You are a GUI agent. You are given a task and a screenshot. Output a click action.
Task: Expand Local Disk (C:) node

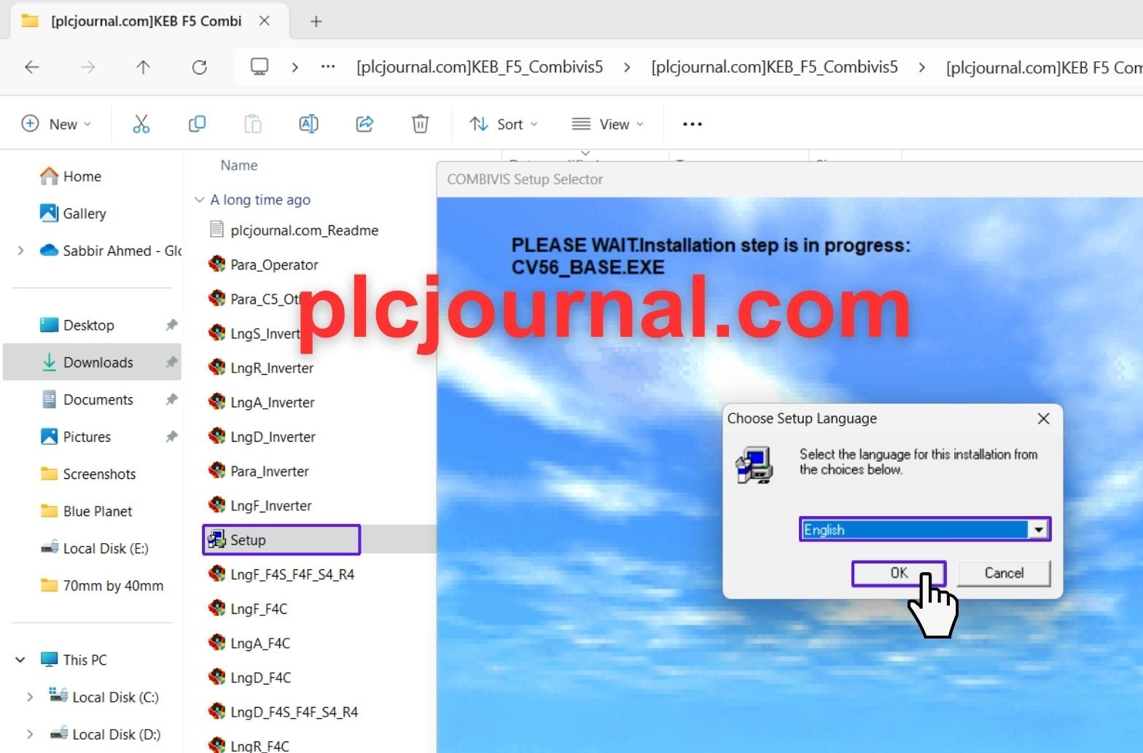(x=30, y=697)
